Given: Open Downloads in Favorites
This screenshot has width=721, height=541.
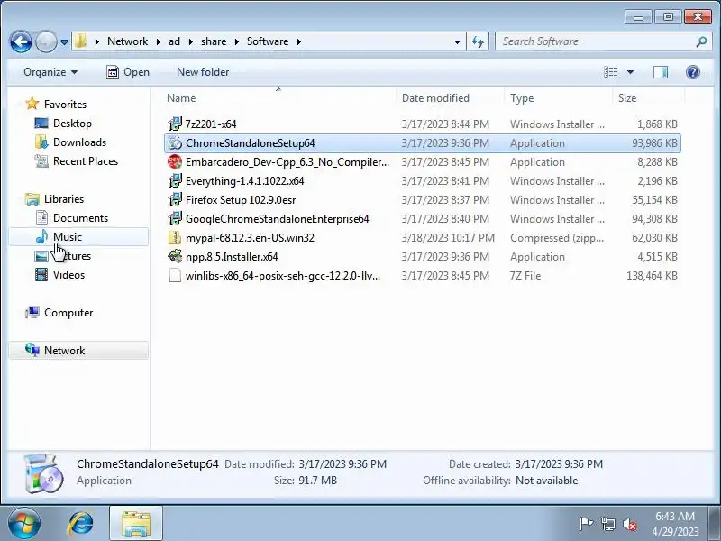Looking at the screenshot, I should (79, 142).
